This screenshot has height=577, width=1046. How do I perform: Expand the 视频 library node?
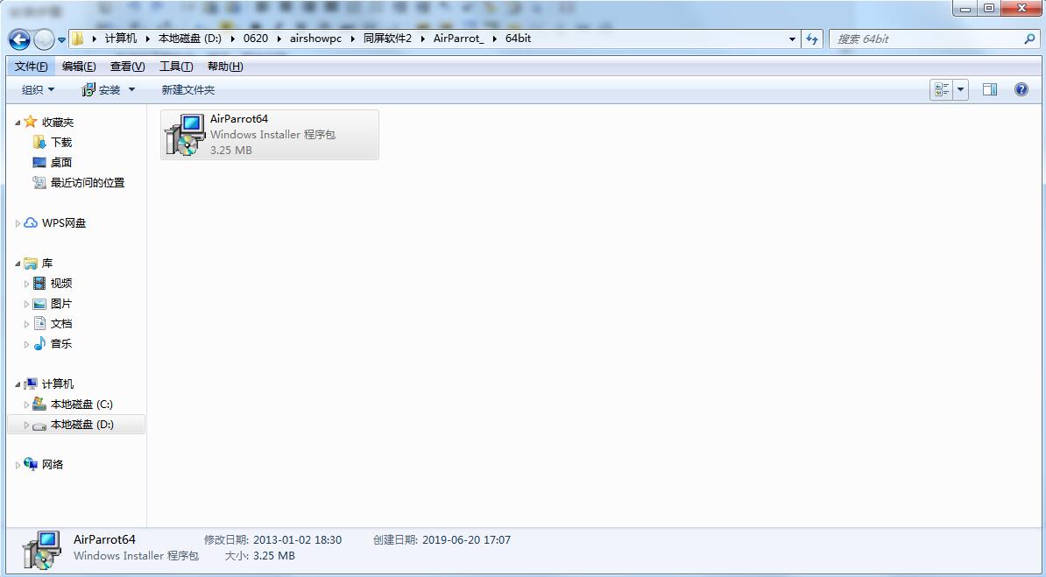(x=26, y=284)
